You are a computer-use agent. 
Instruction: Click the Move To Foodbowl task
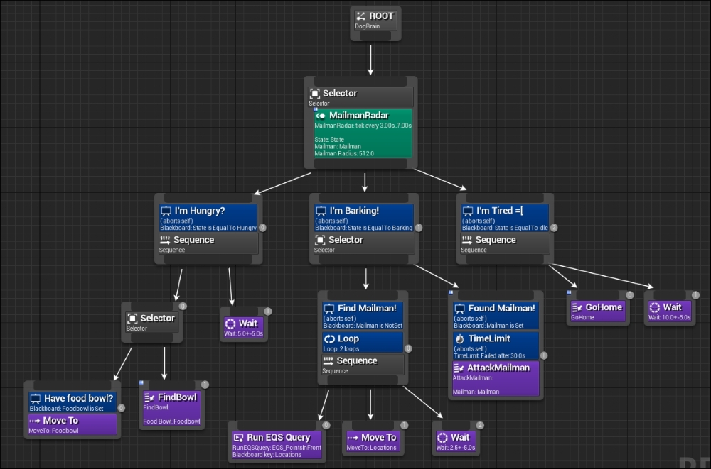72,424
